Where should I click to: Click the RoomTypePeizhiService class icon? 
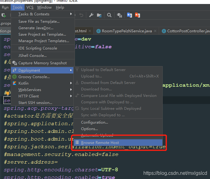click(99, 31)
